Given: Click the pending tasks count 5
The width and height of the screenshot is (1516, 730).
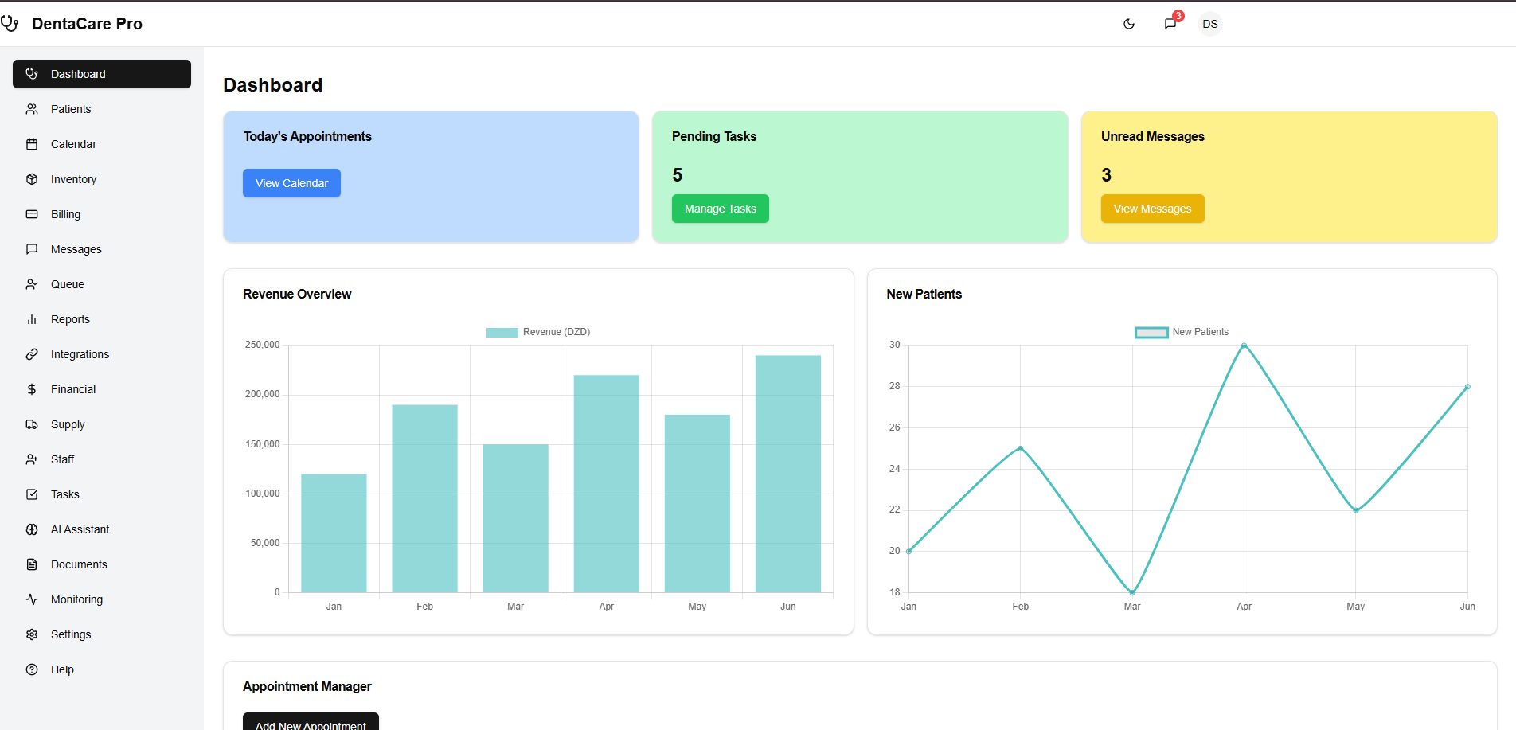Looking at the screenshot, I should click(x=678, y=175).
